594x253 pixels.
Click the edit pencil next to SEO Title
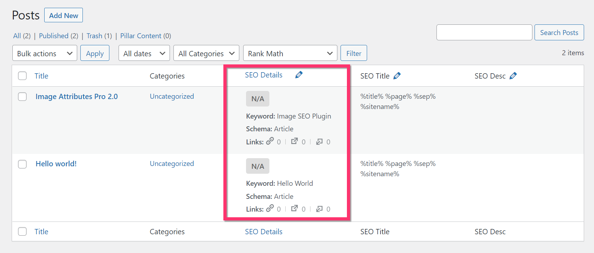[397, 76]
